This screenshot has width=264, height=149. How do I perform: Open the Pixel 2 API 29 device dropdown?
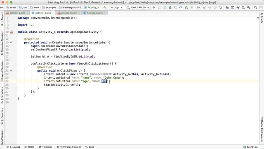pos(138,7)
